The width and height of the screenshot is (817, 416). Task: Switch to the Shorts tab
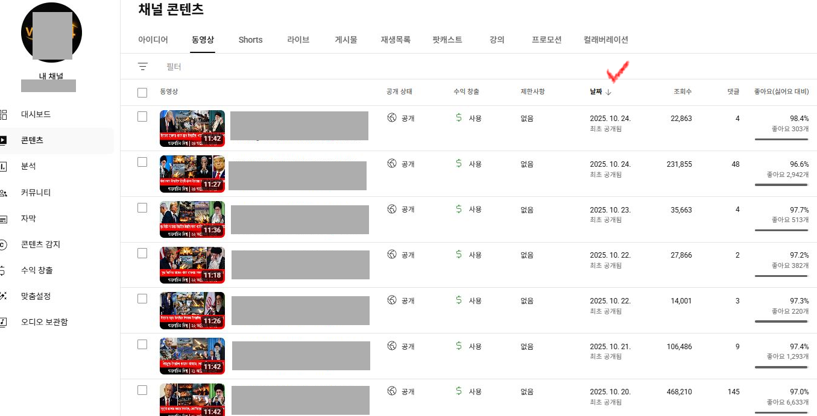250,40
